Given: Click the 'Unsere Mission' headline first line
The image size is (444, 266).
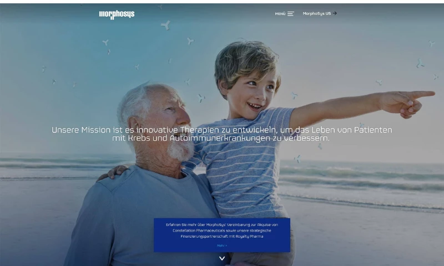Looking at the screenshot, I should pyautogui.click(x=221, y=130).
